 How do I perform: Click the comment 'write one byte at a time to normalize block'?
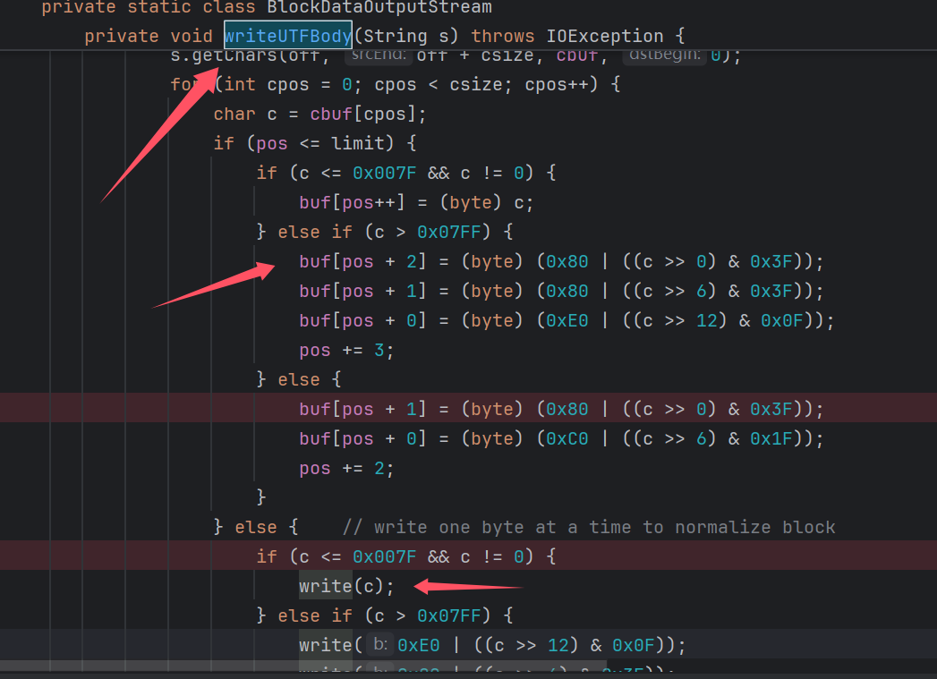(x=589, y=527)
